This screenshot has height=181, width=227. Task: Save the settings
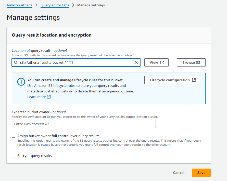point(201,173)
